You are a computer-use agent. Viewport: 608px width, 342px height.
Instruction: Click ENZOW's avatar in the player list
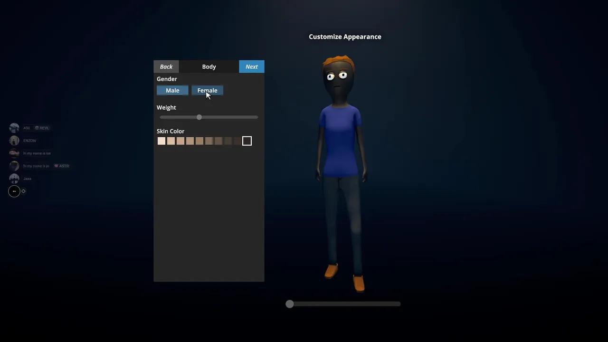14,141
